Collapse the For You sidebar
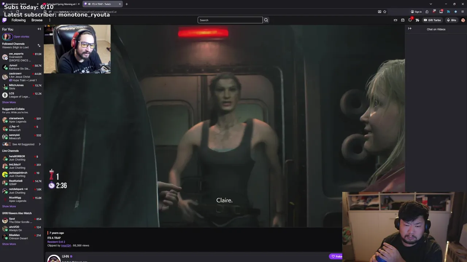This screenshot has width=467, height=262. 39,29
